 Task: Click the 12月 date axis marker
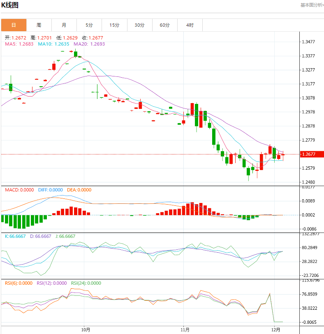point(275,330)
